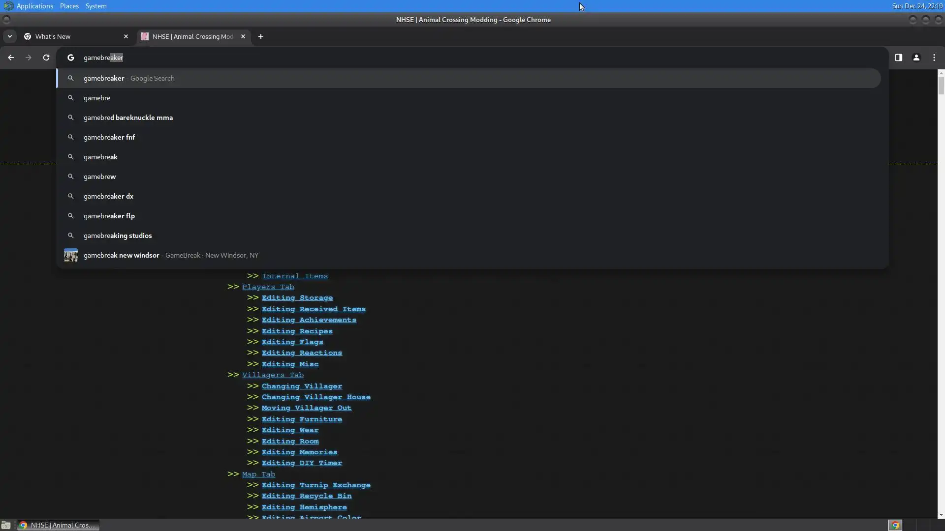
Task: Select the 'gamebreaker fnf' suggestion
Action: (109, 137)
